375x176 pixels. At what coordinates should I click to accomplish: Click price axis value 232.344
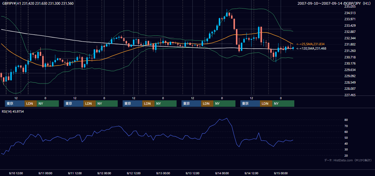tap(350, 38)
